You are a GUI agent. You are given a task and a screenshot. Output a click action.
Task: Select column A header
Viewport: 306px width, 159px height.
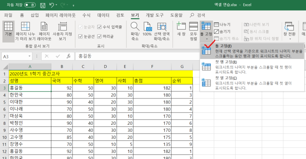pyautogui.click(x=30, y=67)
